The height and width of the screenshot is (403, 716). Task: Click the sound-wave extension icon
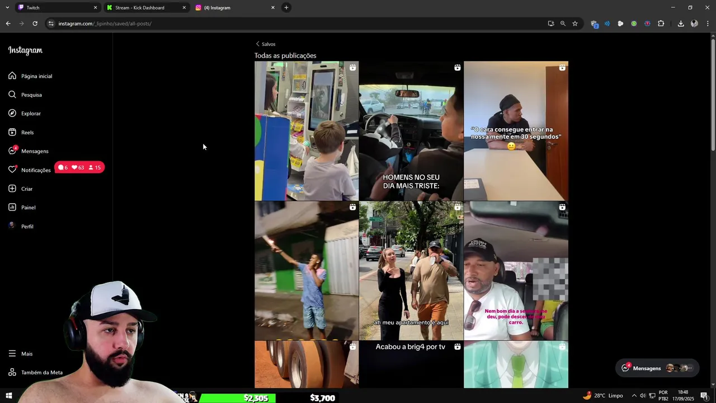607,24
